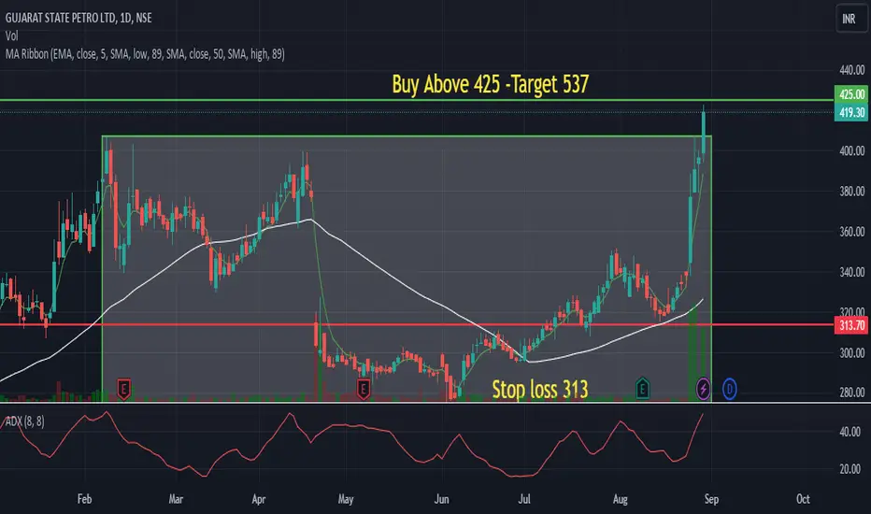Click the ADX scale value 20.00
Screen dimensions: 871x514
(x=850, y=469)
